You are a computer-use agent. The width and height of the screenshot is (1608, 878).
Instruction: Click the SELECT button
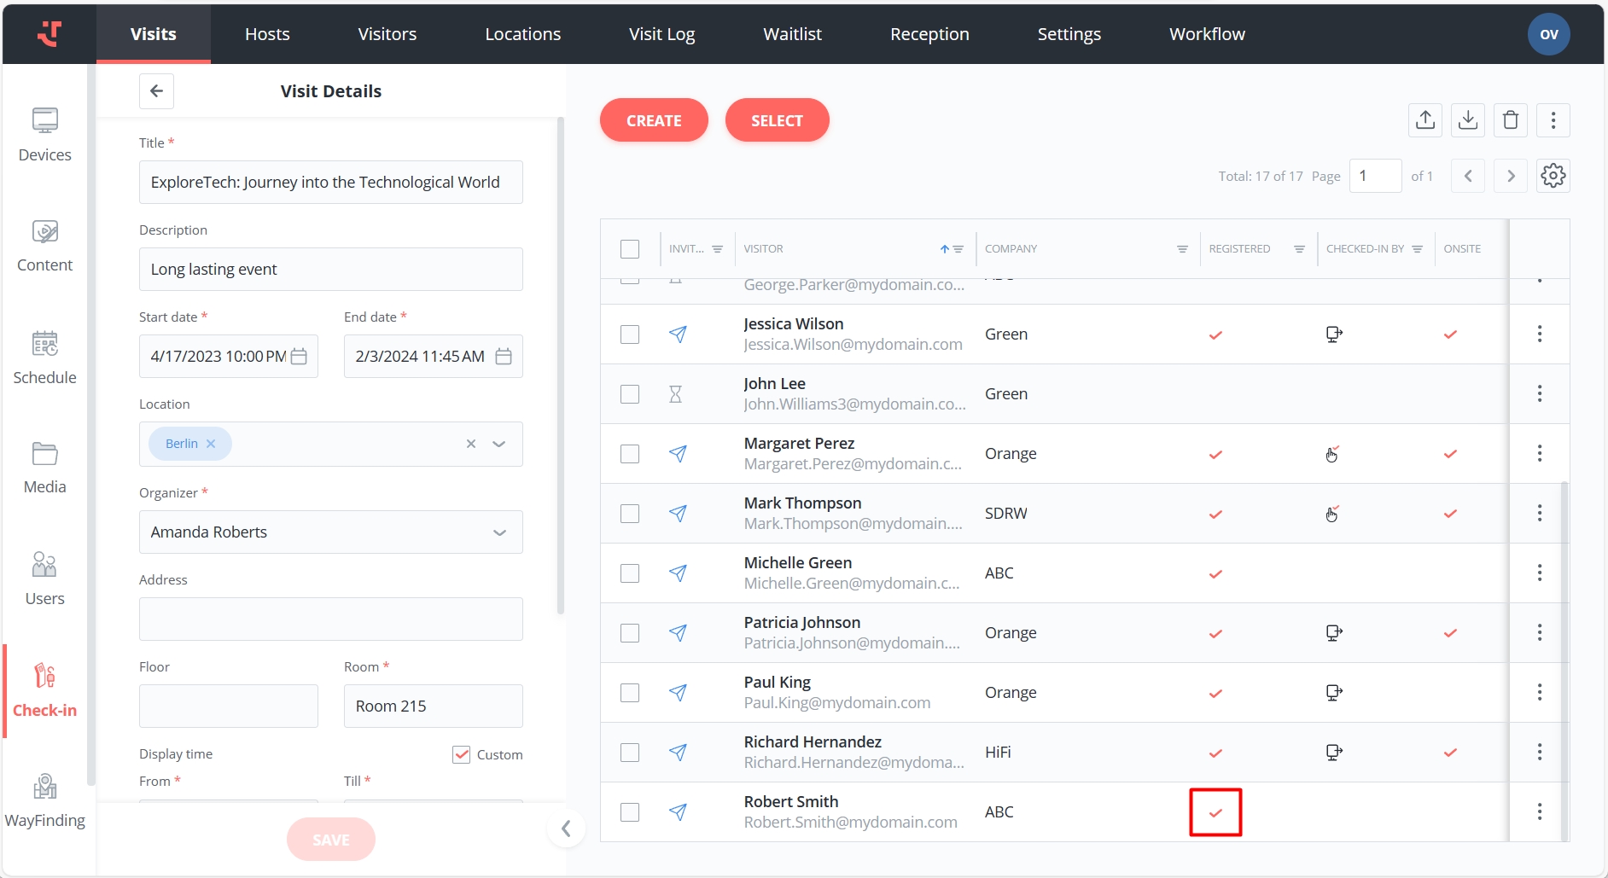point(777,120)
